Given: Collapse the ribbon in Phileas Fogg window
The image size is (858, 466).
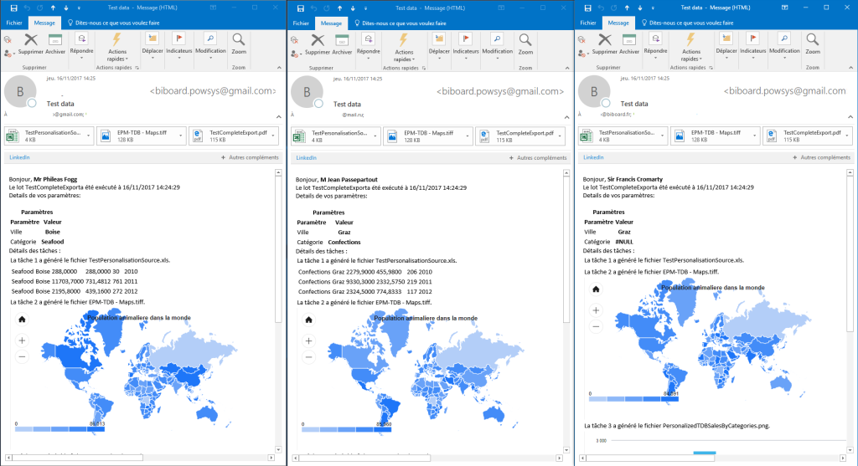Looking at the screenshot, I should tap(279, 68).
